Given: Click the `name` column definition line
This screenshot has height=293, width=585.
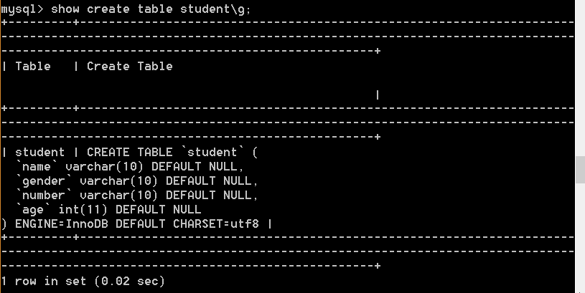Looking at the screenshot, I should [x=130, y=166].
